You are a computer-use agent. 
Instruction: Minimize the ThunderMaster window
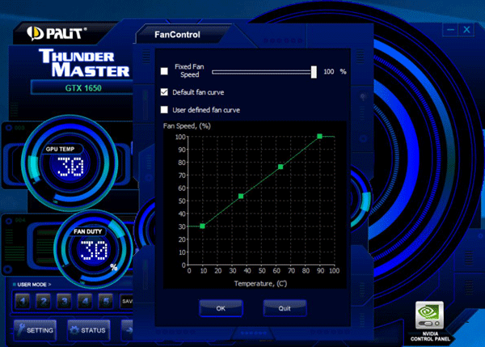click(450, 30)
